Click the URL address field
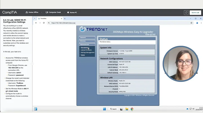The image size is (203, 113). coord(120,23)
